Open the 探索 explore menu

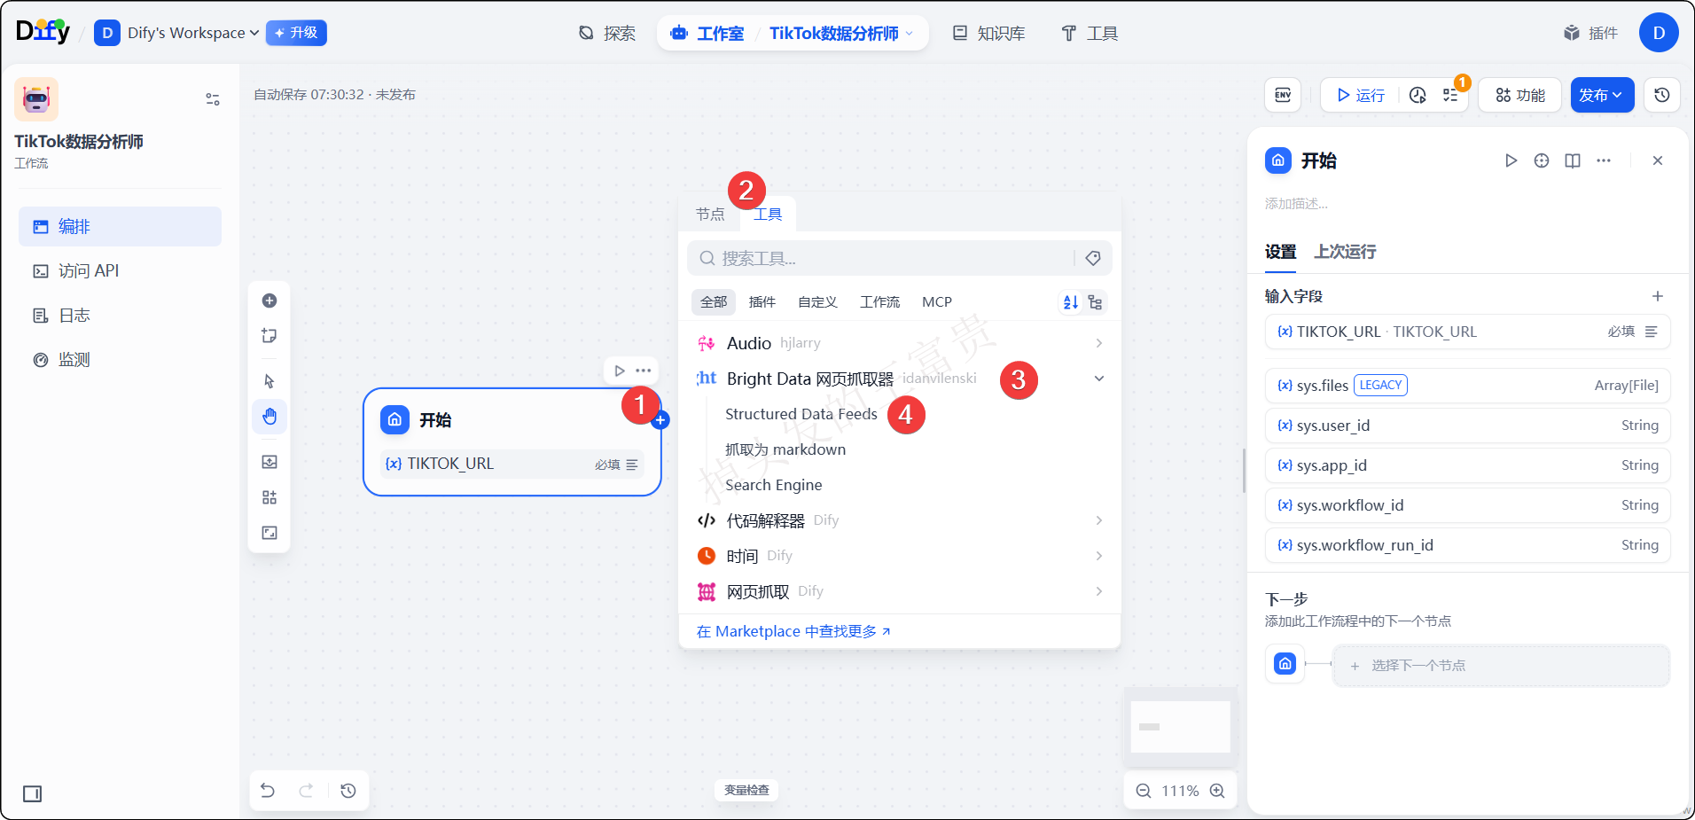(x=607, y=33)
